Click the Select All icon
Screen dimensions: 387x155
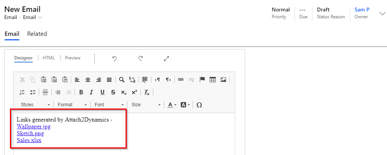tap(145, 80)
